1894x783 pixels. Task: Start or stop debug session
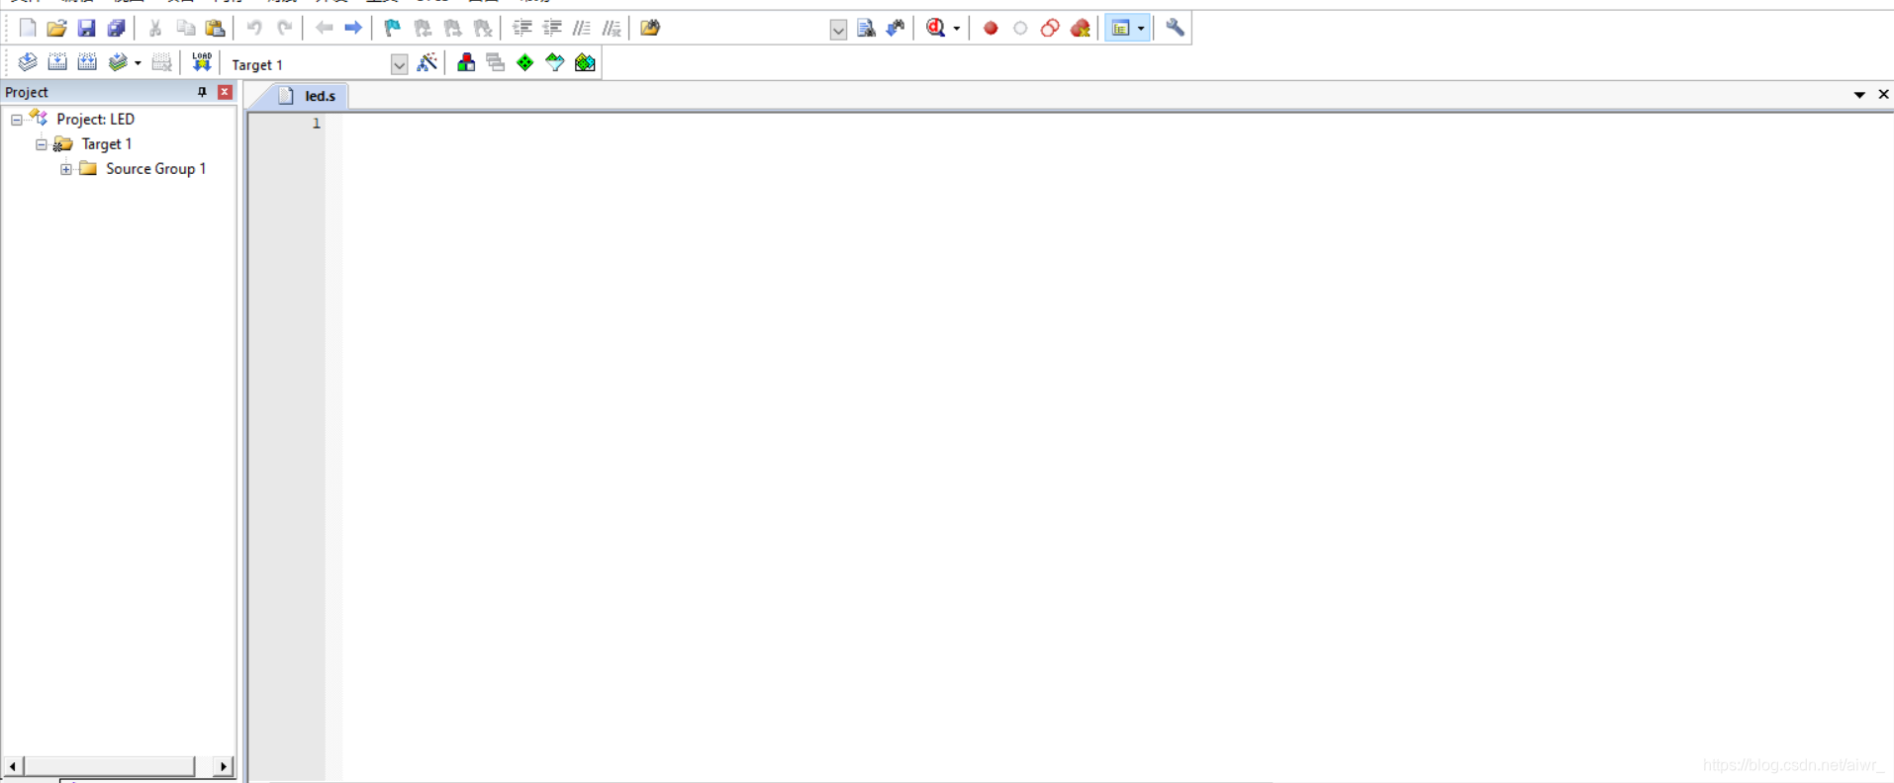[x=935, y=28]
